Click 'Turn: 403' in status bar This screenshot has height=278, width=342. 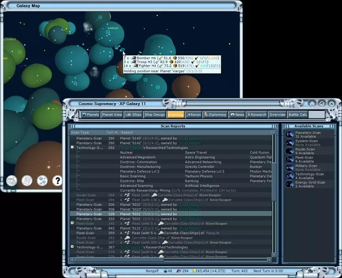pos(239,271)
